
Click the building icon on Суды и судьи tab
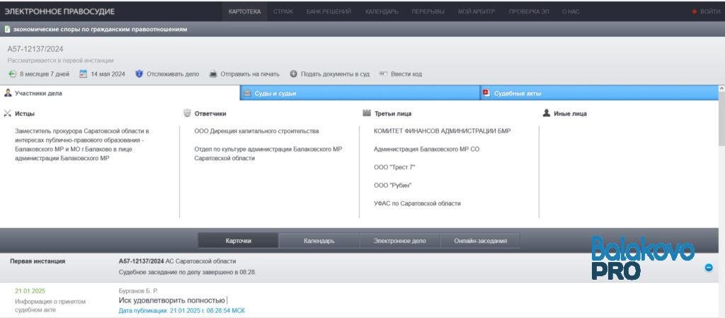click(x=247, y=93)
